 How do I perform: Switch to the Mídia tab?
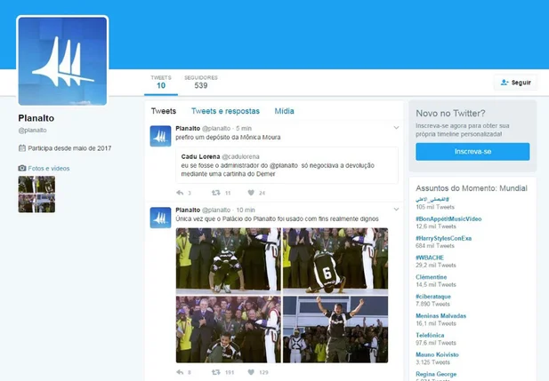(285, 111)
